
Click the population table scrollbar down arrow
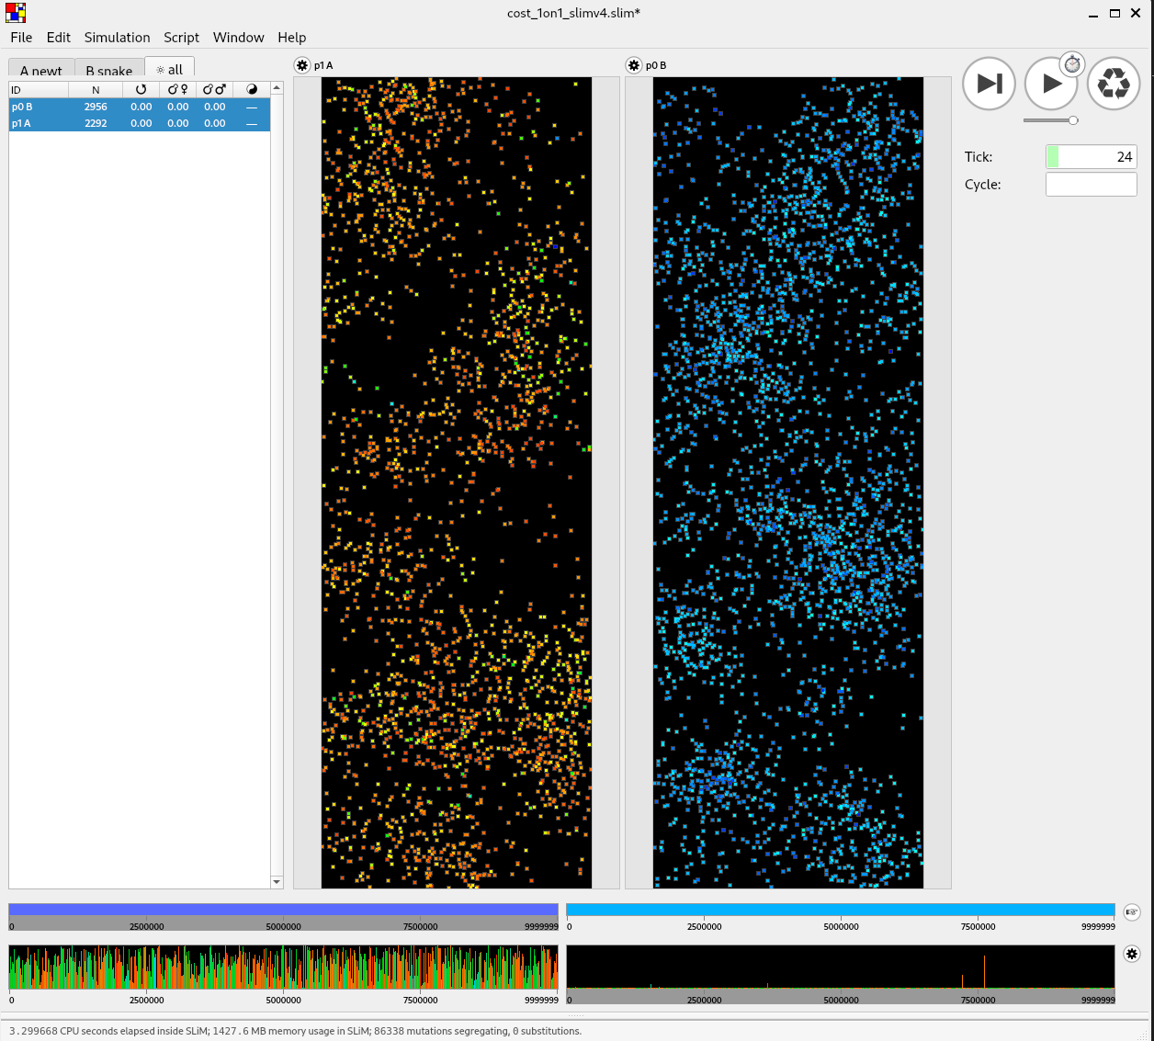(x=277, y=881)
